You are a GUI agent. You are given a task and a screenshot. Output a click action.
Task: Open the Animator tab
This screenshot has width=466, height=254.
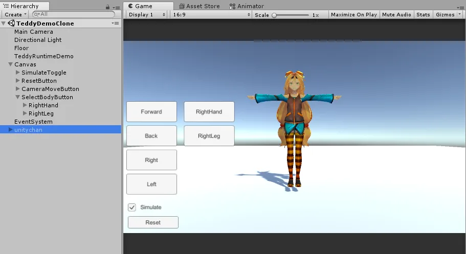pos(247,6)
